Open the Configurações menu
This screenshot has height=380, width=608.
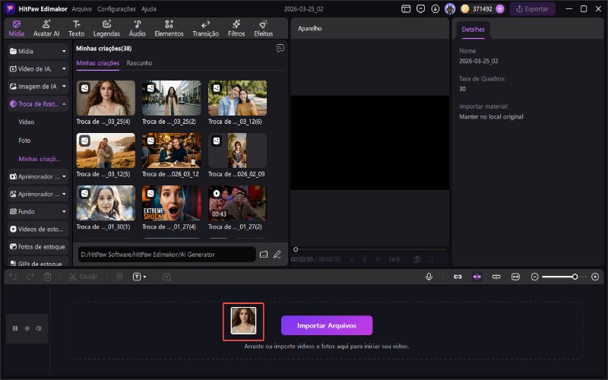tap(116, 8)
